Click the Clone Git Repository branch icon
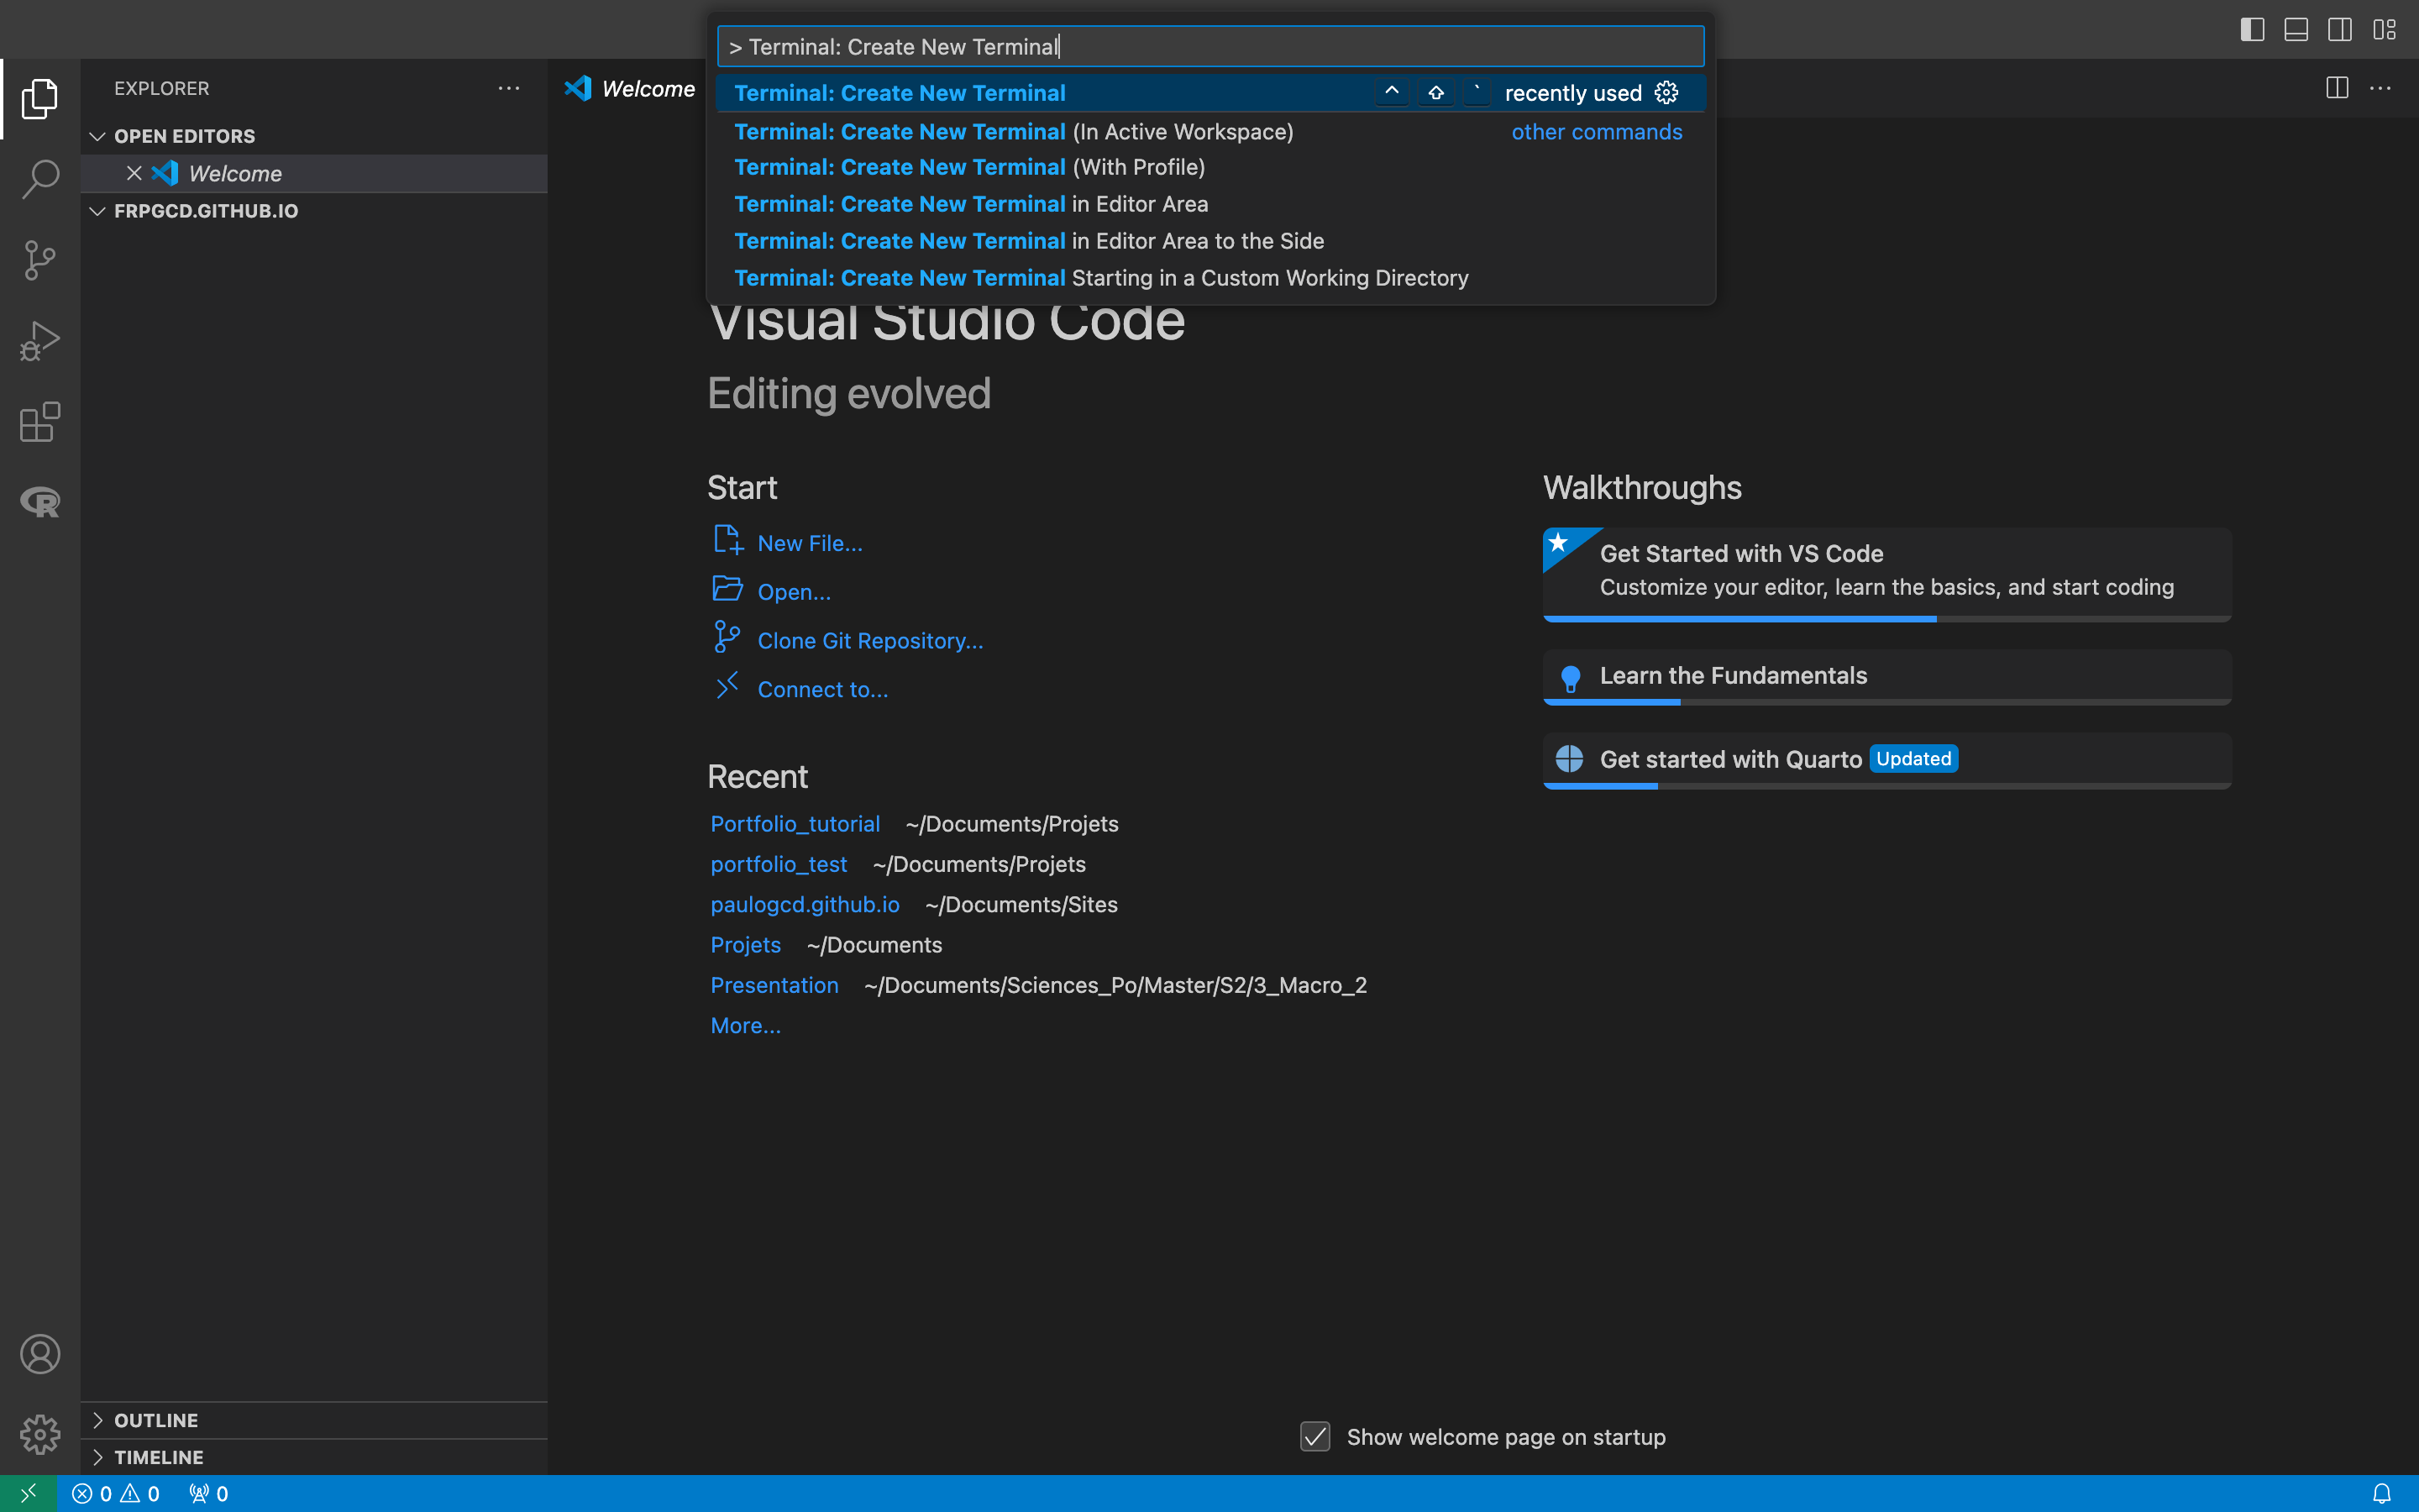Screen dimensions: 2419x1512 pyautogui.click(x=727, y=638)
